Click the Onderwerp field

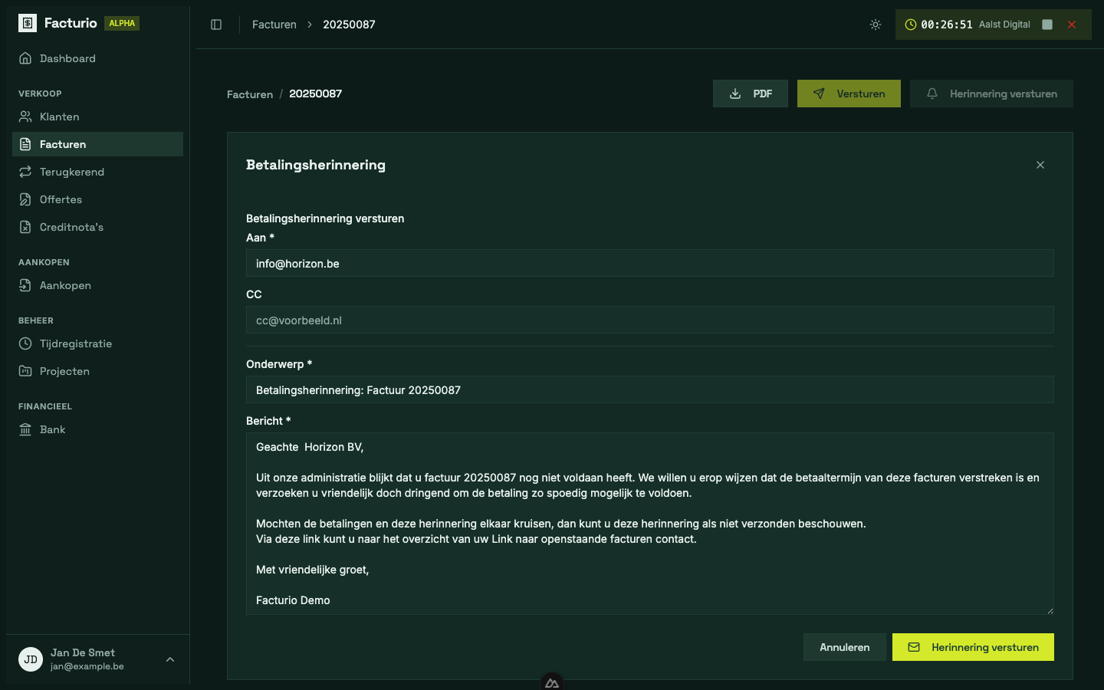(650, 389)
